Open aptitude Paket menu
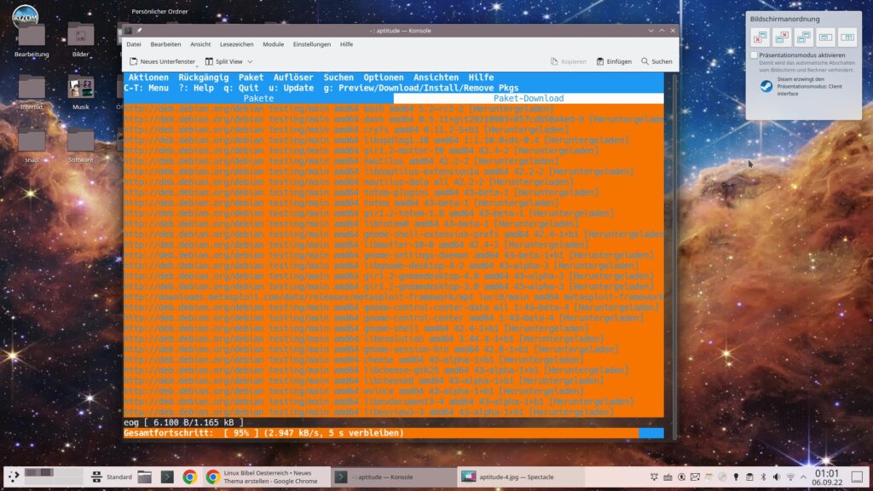Image resolution: width=873 pixels, height=491 pixels. point(251,78)
